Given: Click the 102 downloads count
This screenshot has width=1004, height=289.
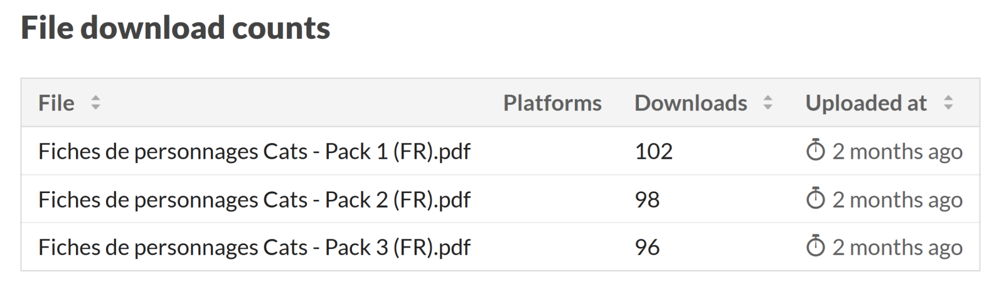Looking at the screenshot, I should 653,151.
